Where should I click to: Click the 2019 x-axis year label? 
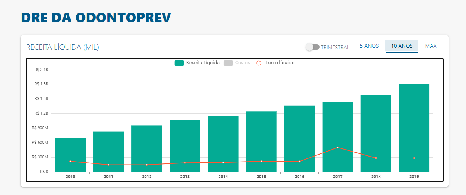(414, 177)
